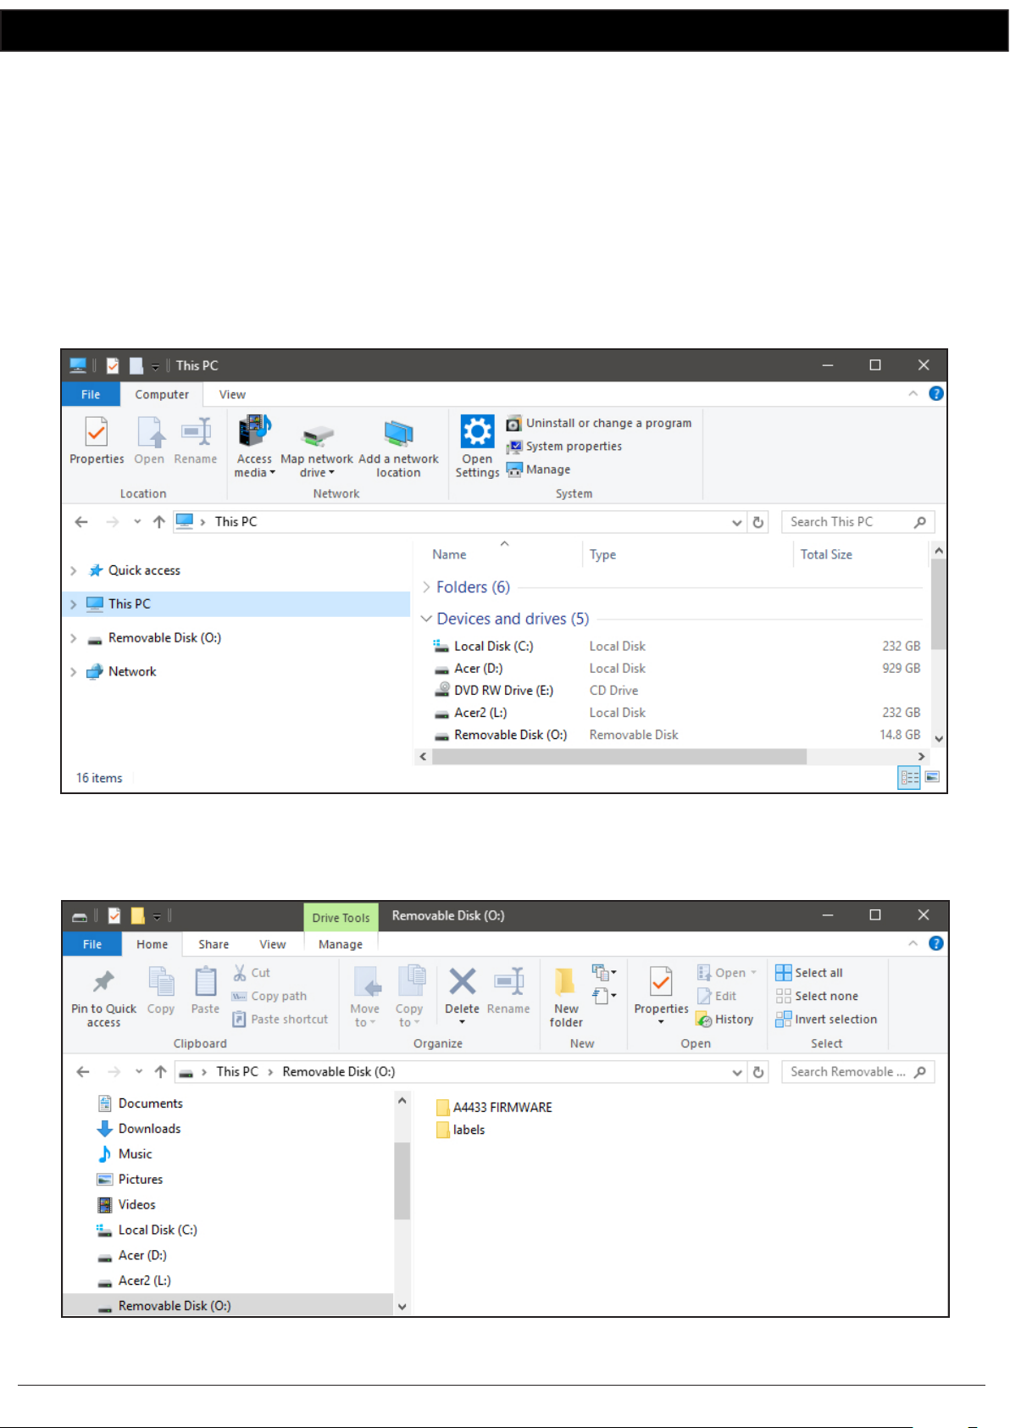Click Pin to Quick access
The image size is (1010, 1428).
click(103, 997)
